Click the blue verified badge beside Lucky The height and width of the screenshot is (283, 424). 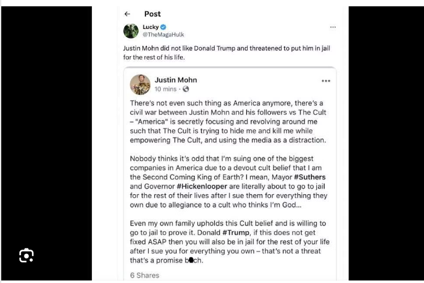click(x=164, y=27)
